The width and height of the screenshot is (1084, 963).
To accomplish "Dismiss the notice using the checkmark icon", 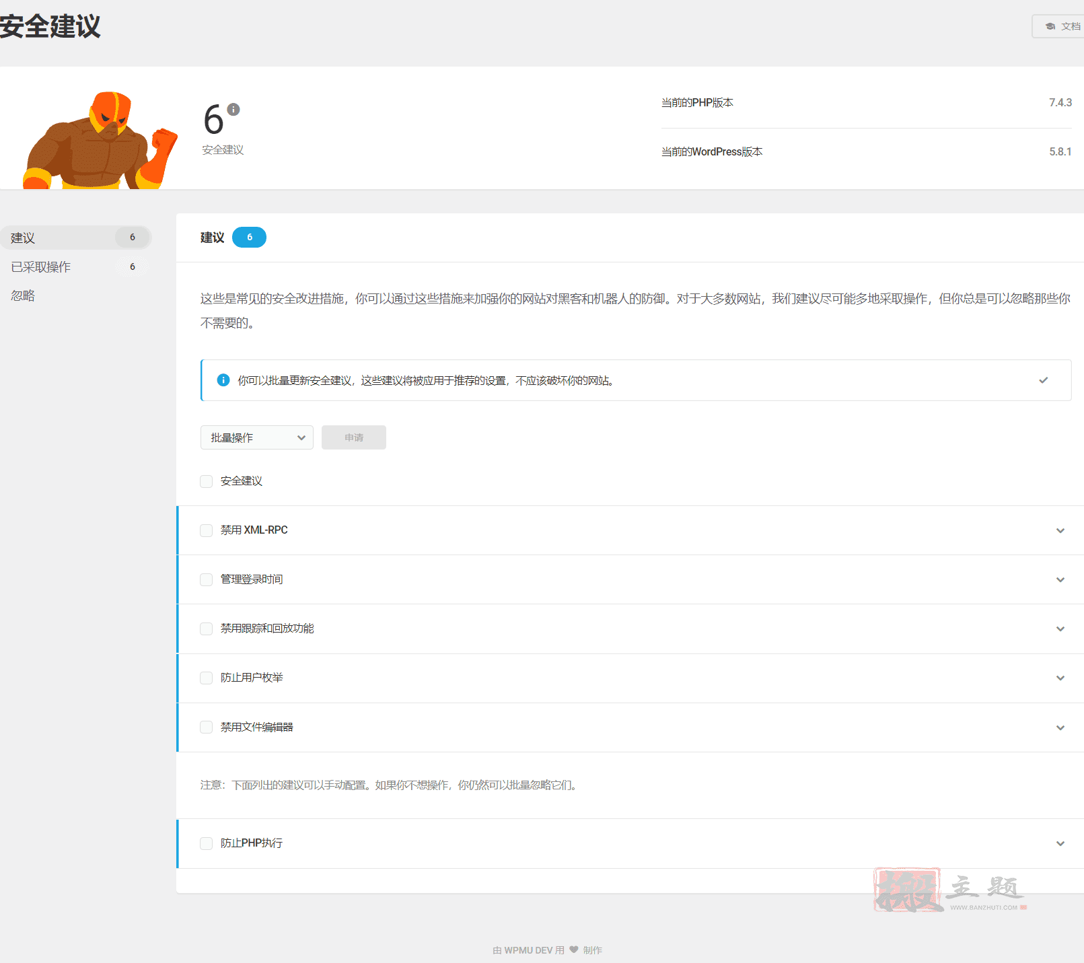I will tap(1043, 380).
